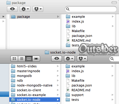This screenshot has width=119, height=104.
Task: Select tests folder in package window
Action: tap(90, 45)
